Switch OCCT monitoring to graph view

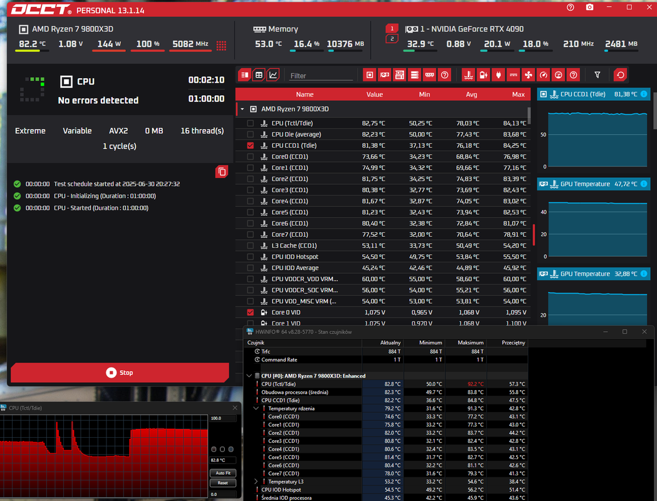tap(273, 75)
